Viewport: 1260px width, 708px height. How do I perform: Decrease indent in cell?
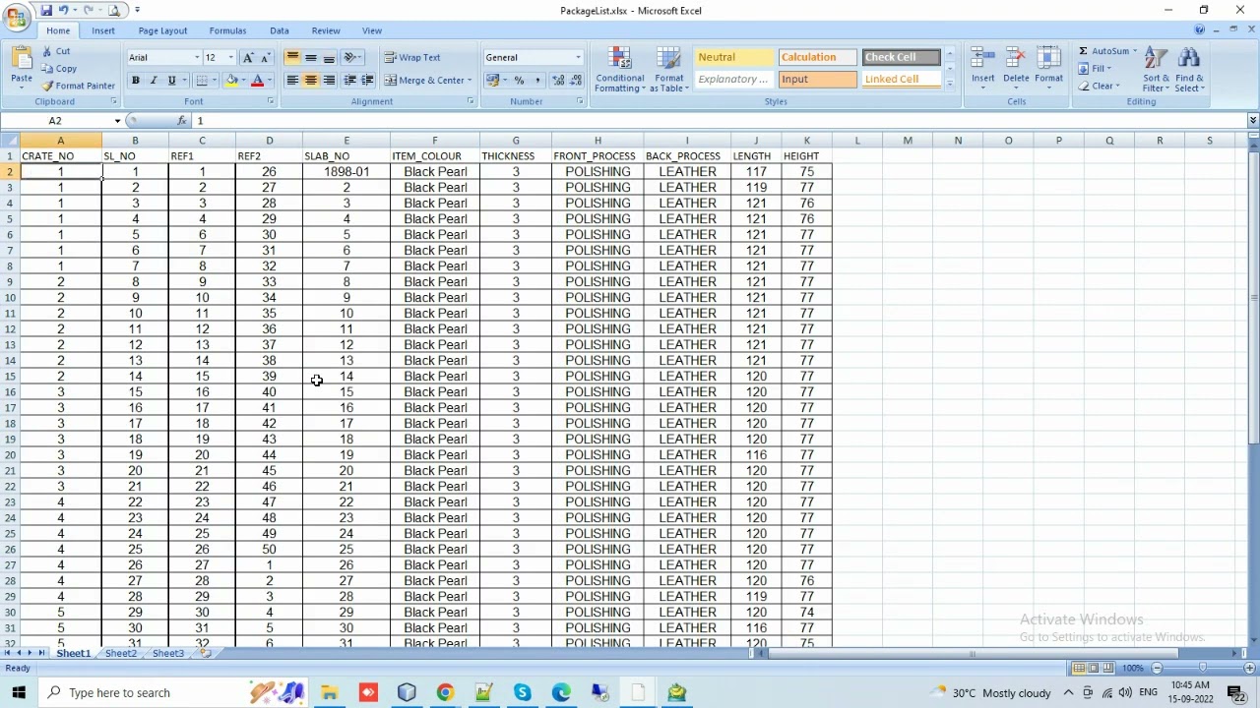tap(349, 81)
